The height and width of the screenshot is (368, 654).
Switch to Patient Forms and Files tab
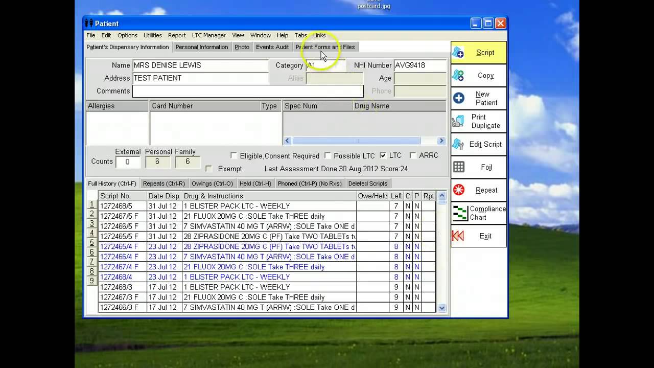point(325,47)
